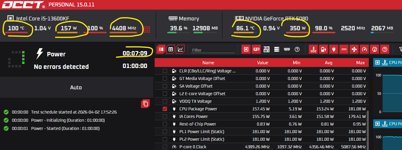Check the GT Media Voltage Offset checkbox
The height and width of the screenshot is (150, 402).
click(165, 79)
